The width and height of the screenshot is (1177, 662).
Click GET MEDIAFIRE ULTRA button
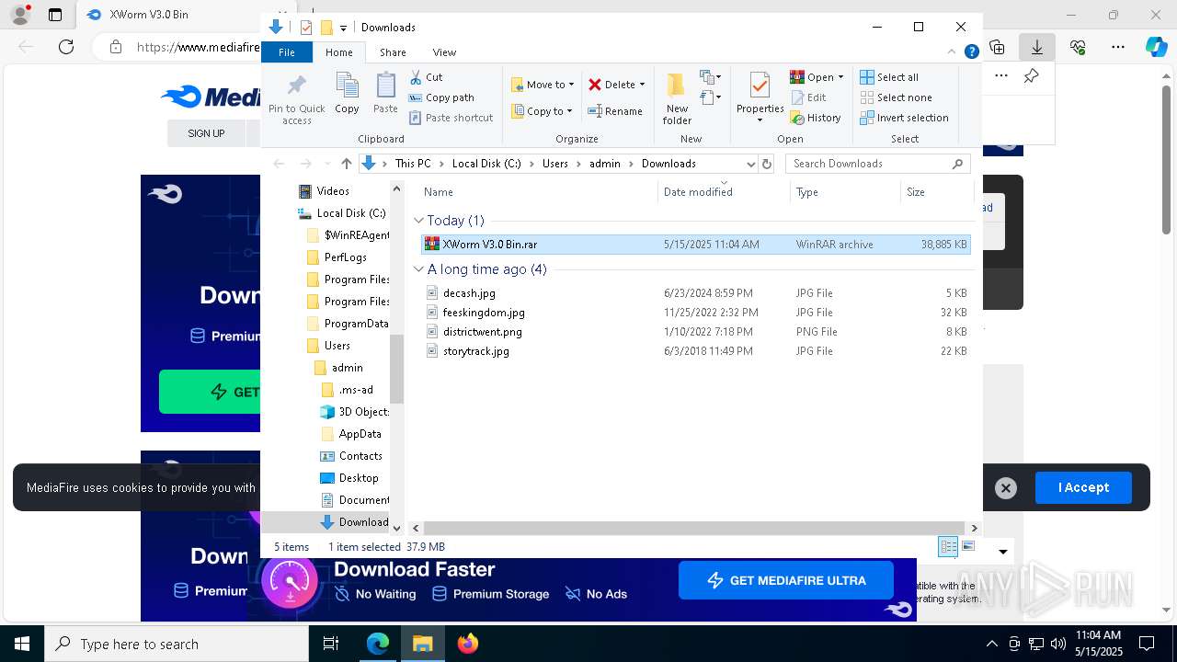(786, 580)
